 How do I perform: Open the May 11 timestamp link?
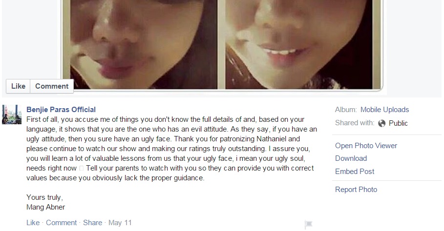pyautogui.click(x=120, y=223)
